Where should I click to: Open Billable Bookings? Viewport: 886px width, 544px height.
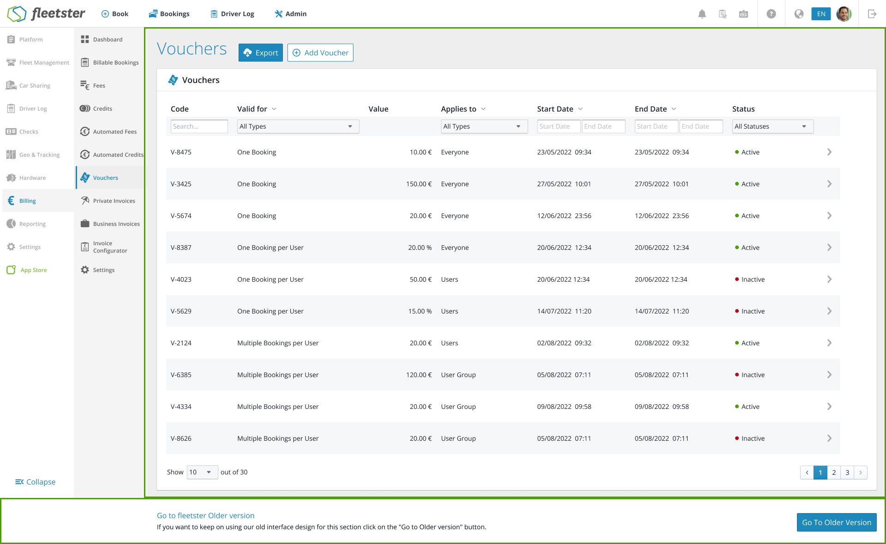[110, 62]
